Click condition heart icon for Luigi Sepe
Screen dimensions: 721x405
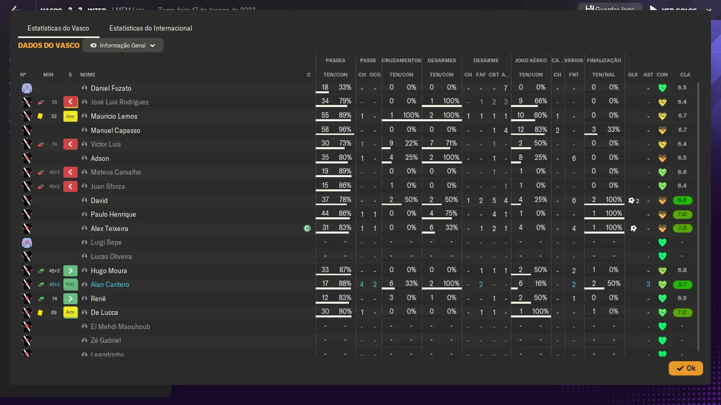coord(662,243)
